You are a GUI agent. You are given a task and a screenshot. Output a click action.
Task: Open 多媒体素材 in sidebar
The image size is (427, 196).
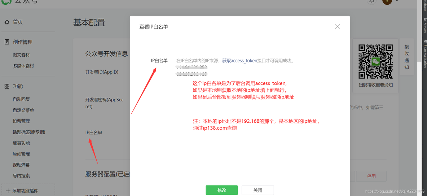[x=23, y=66]
